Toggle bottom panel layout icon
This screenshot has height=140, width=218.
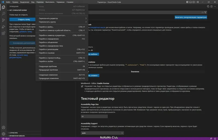pos(190,2)
